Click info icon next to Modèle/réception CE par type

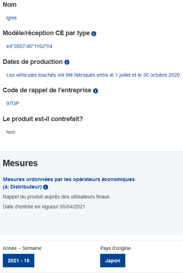tap(94, 34)
